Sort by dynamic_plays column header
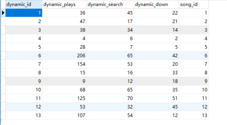227x125 pixels. tap(65, 4)
